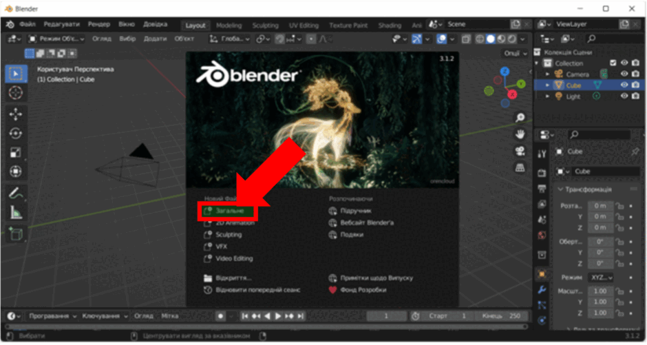Create new Загальне file from splash
Viewport: 647px width, 345px height.
point(229,211)
